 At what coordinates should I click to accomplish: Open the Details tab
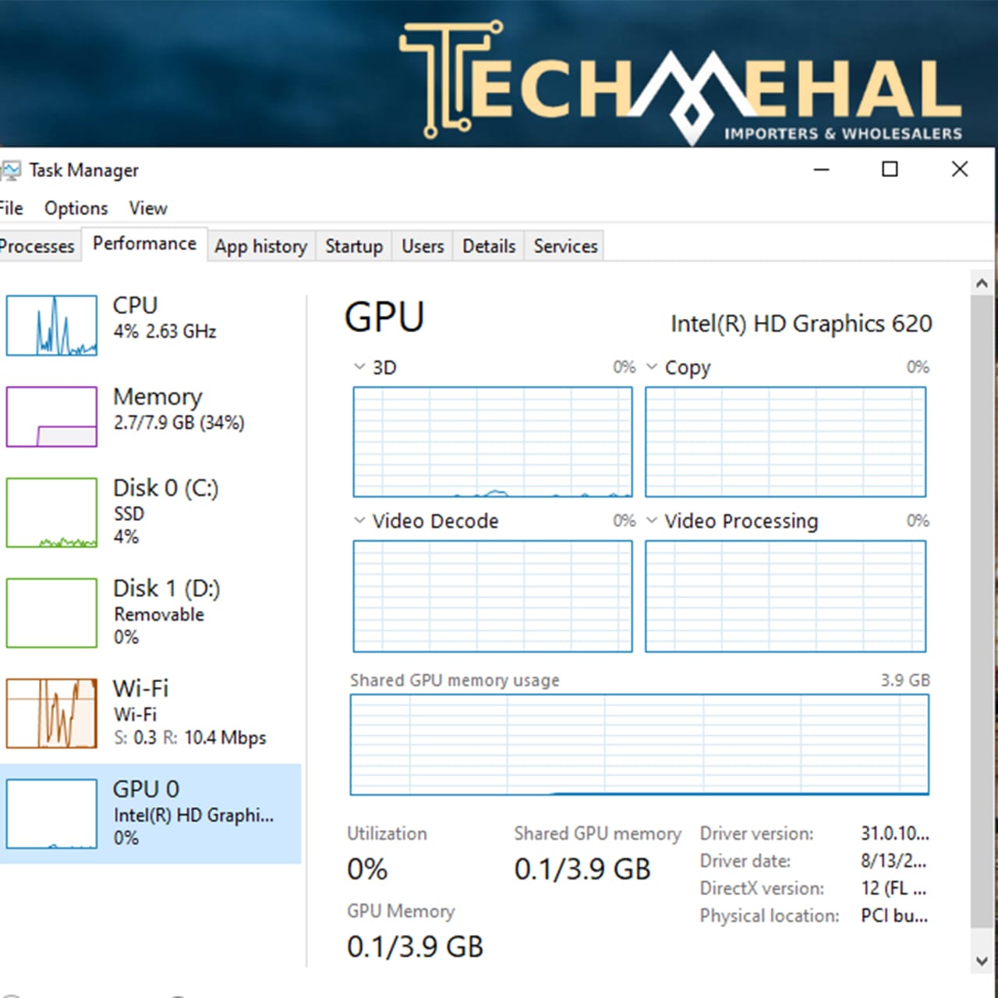[489, 246]
